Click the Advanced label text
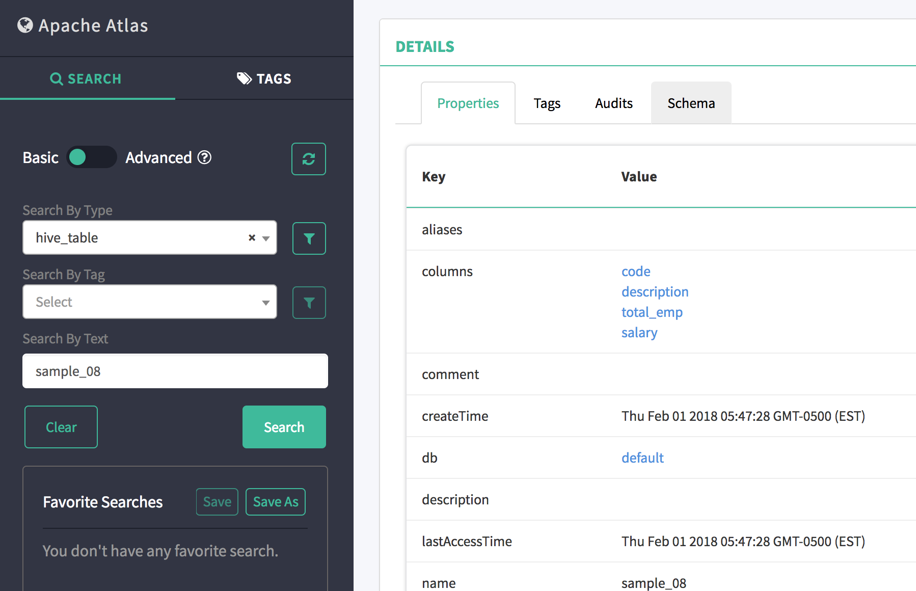The image size is (916, 591). click(158, 157)
